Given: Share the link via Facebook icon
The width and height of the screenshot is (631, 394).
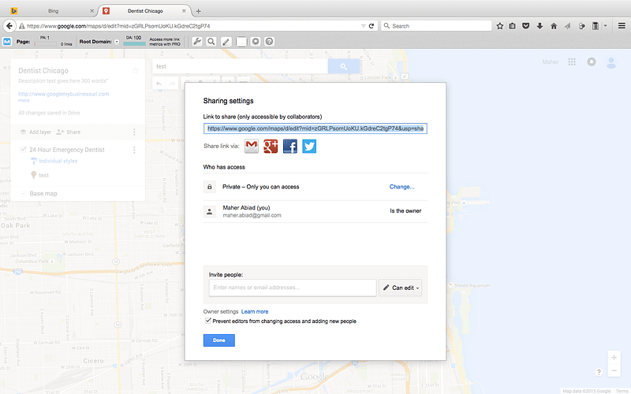Looking at the screenshot, I should (289, 147).
